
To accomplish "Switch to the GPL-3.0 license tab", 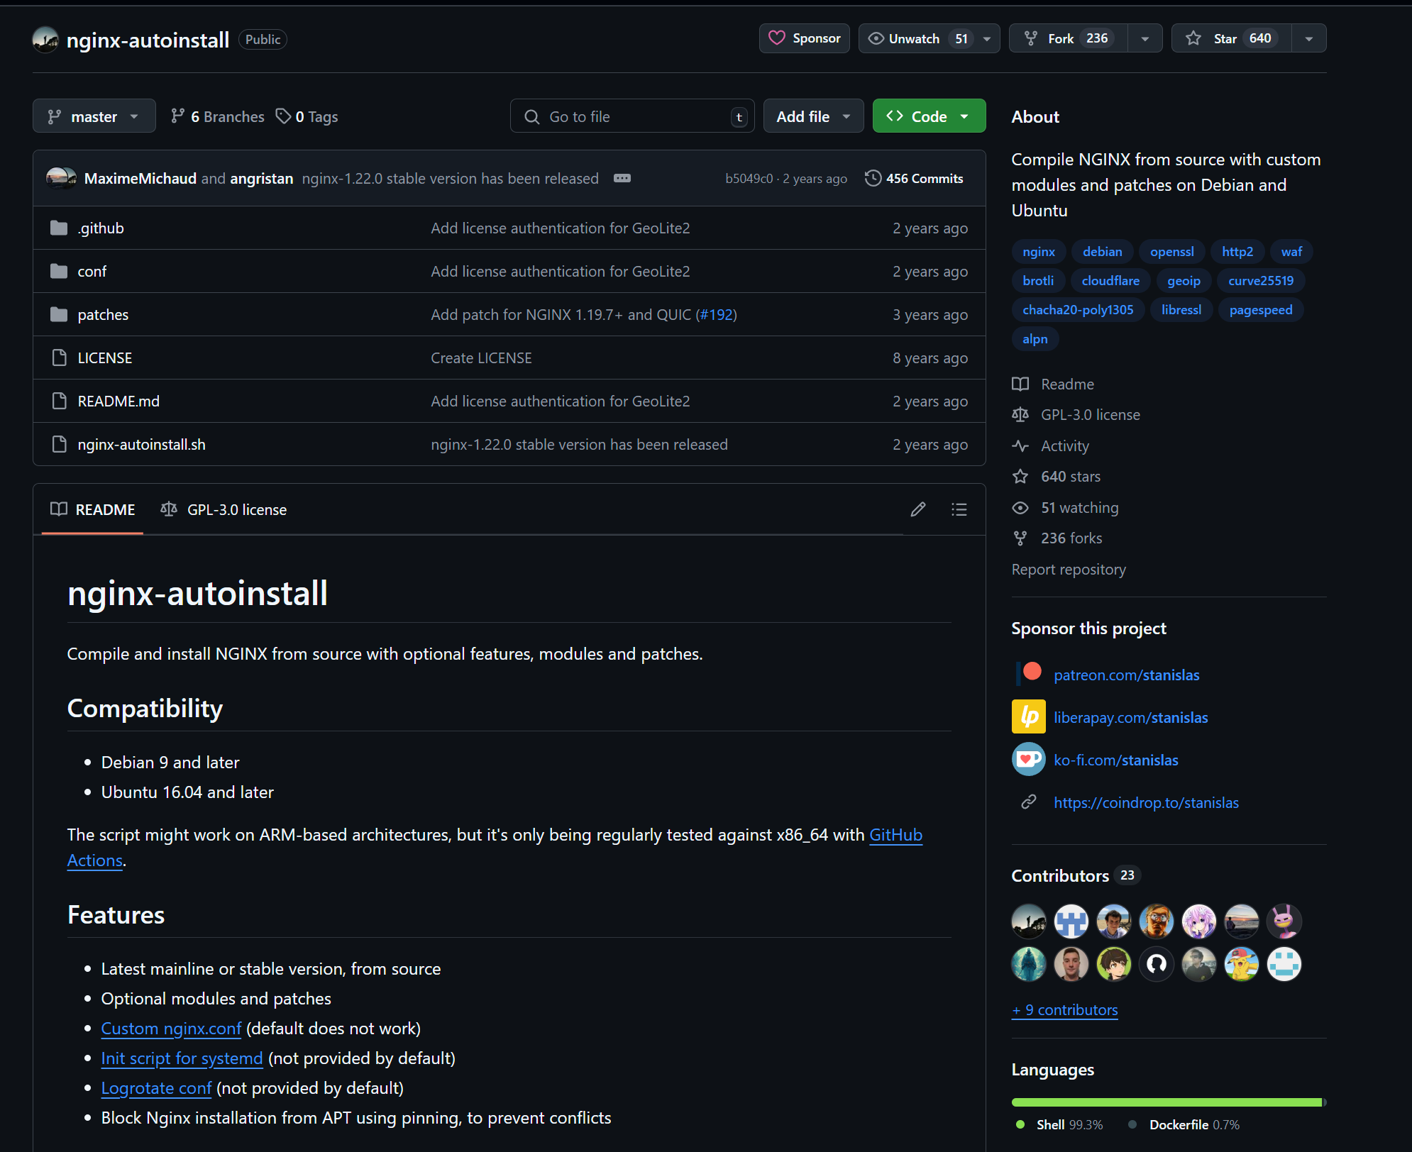I will tap(224, 509).
